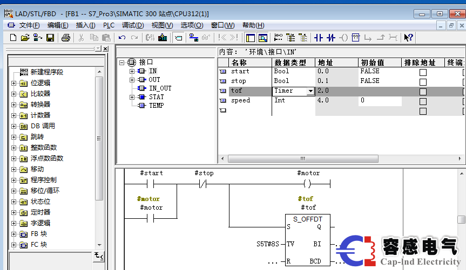Screen dimensions: 466x270
Task: Insert a normally open contact
Action: point(319,38)
